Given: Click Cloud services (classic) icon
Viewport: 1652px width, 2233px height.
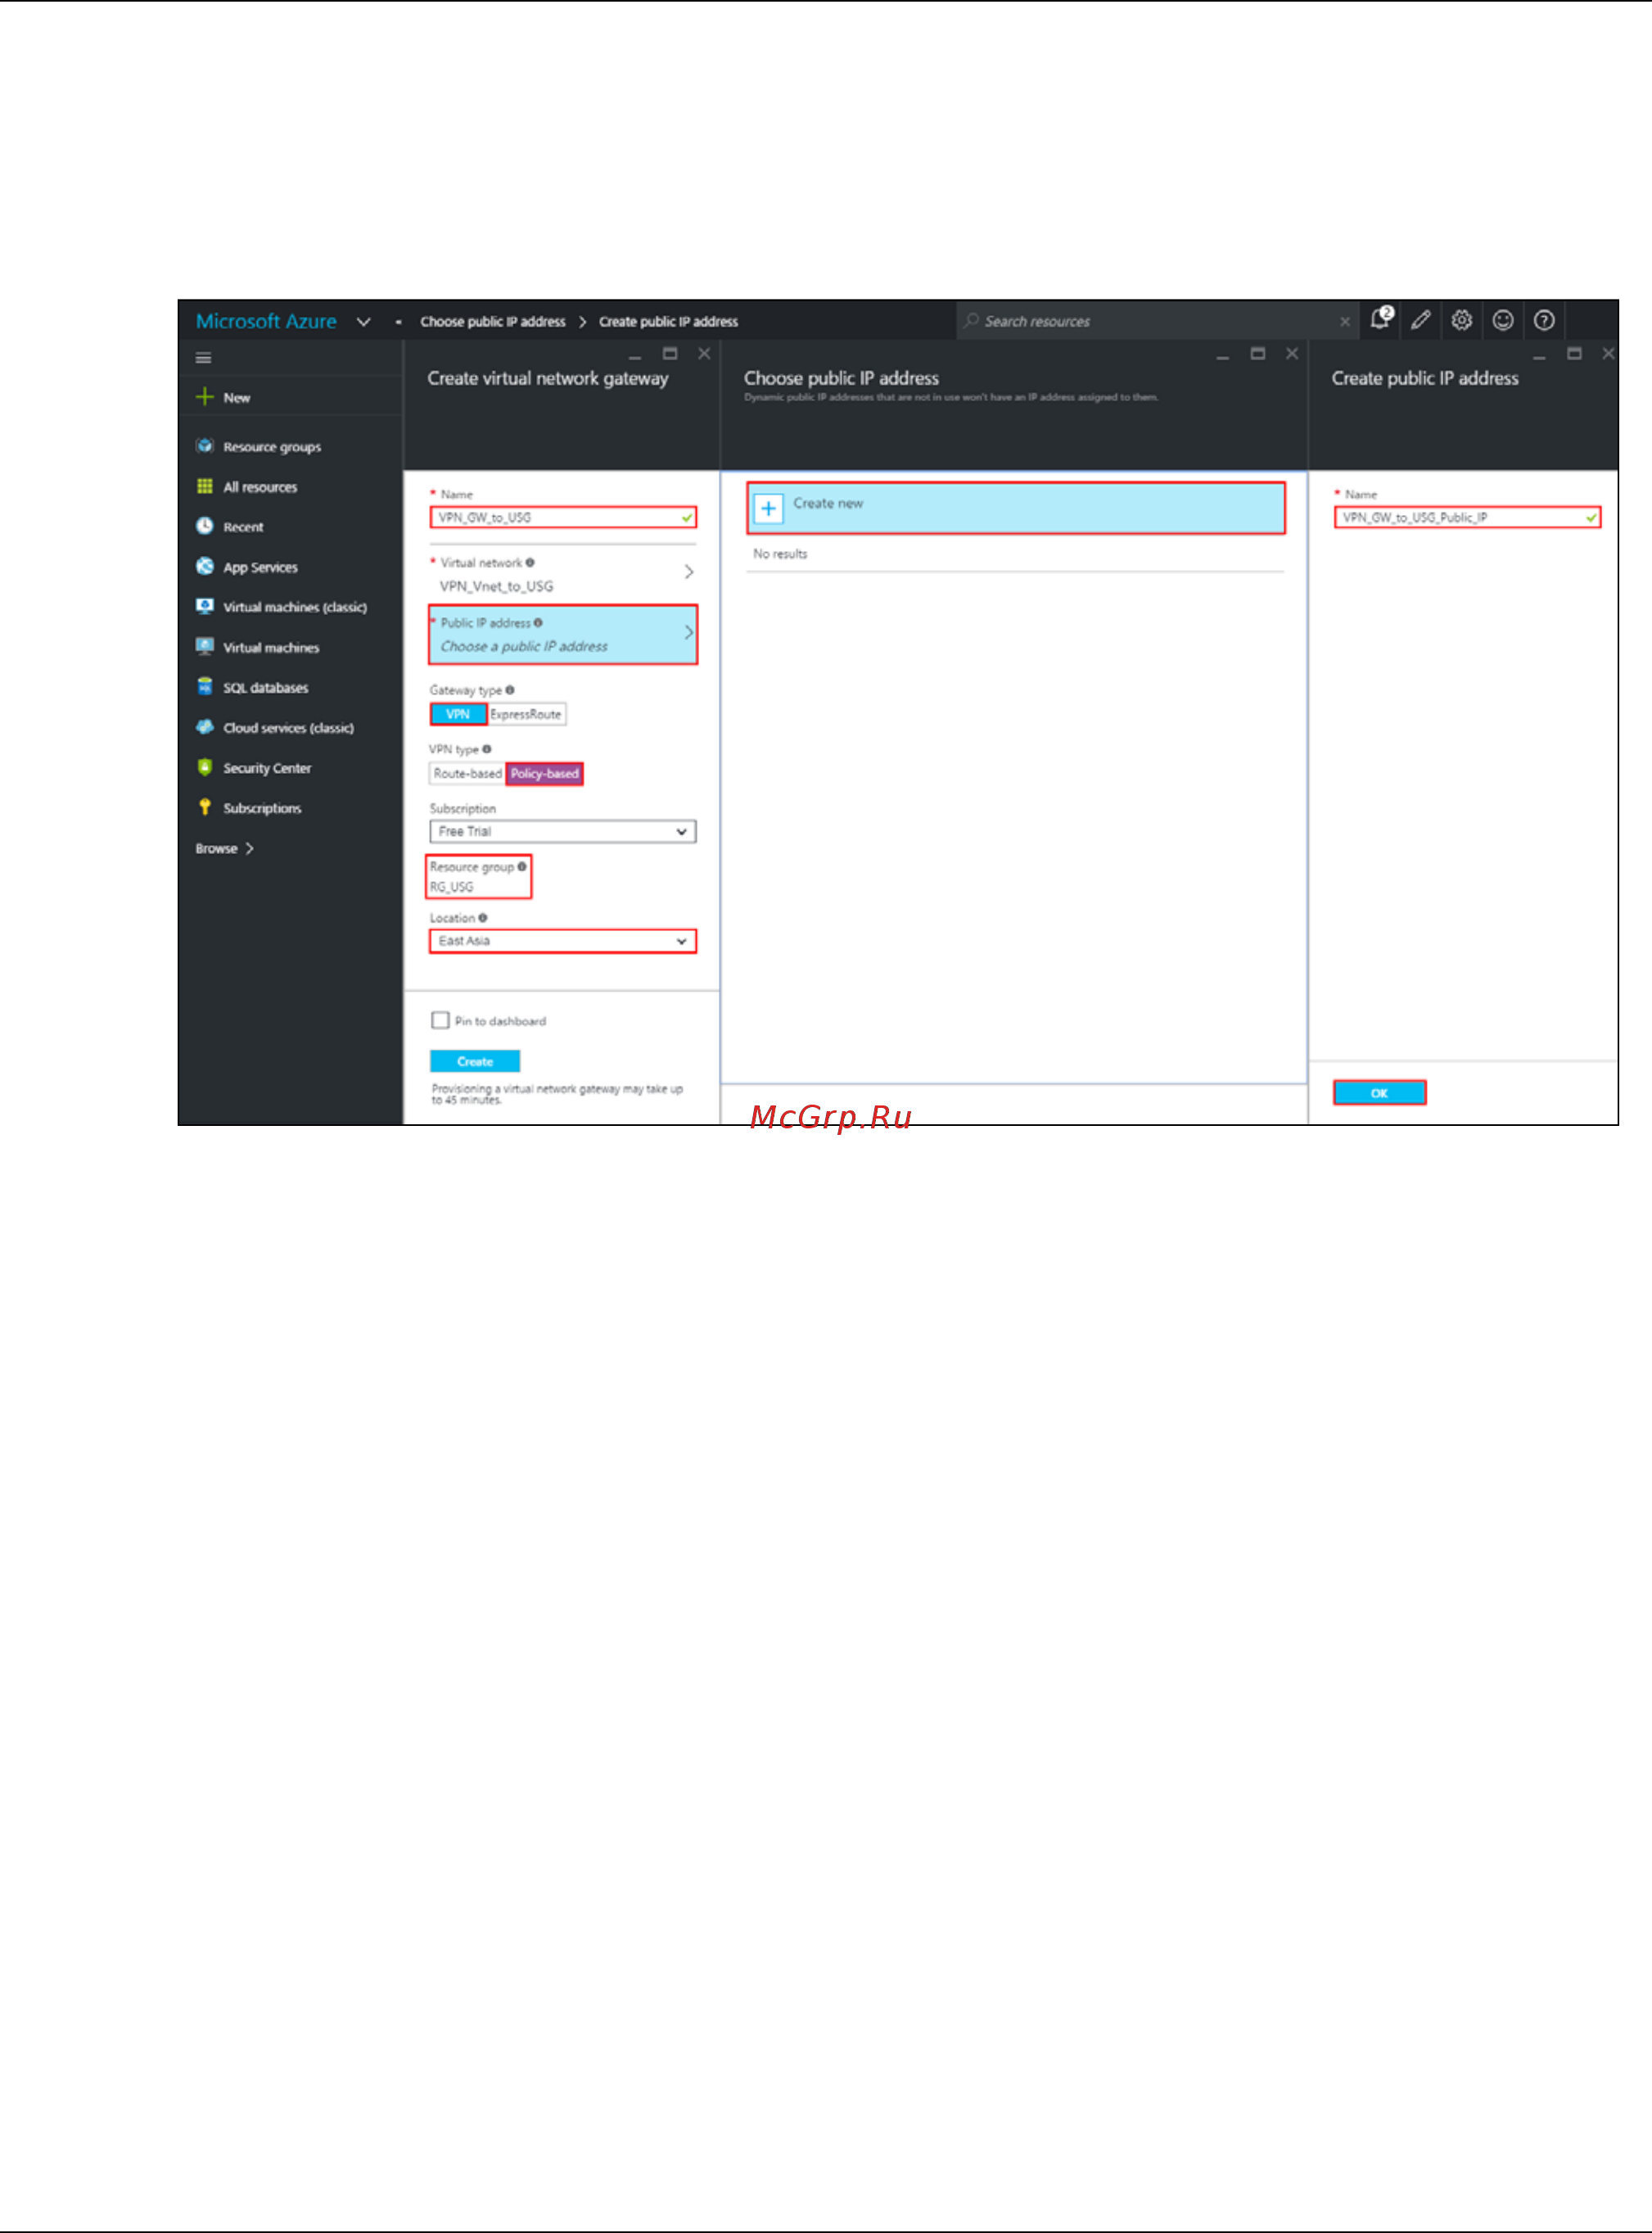Looking at the screenshot, I should click(205, 727).
